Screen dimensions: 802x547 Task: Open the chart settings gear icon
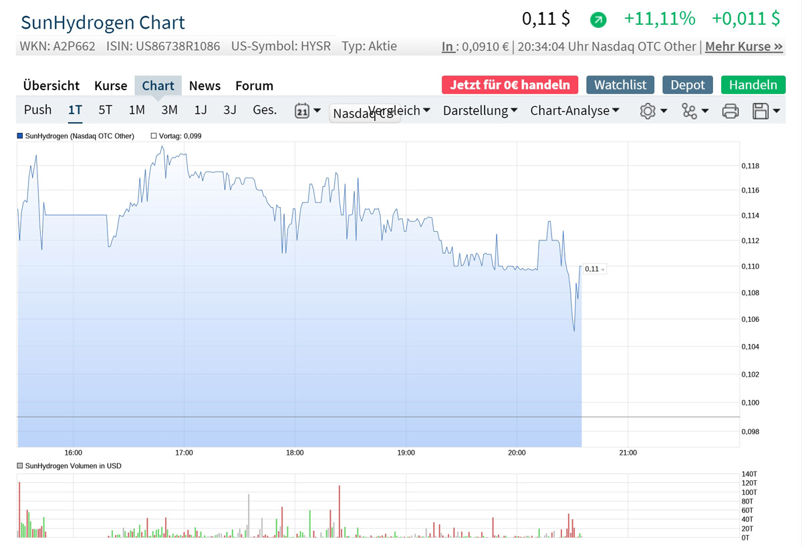(648, 111)
